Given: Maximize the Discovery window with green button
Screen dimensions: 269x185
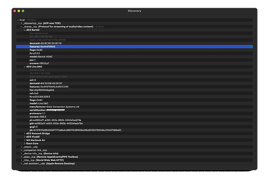Looking at the screenshot, I should click(x=23, y=11).
